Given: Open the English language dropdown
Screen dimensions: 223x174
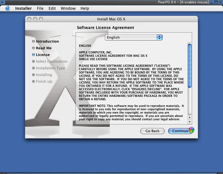Looking at the screenshot, I should coord(134,38).
